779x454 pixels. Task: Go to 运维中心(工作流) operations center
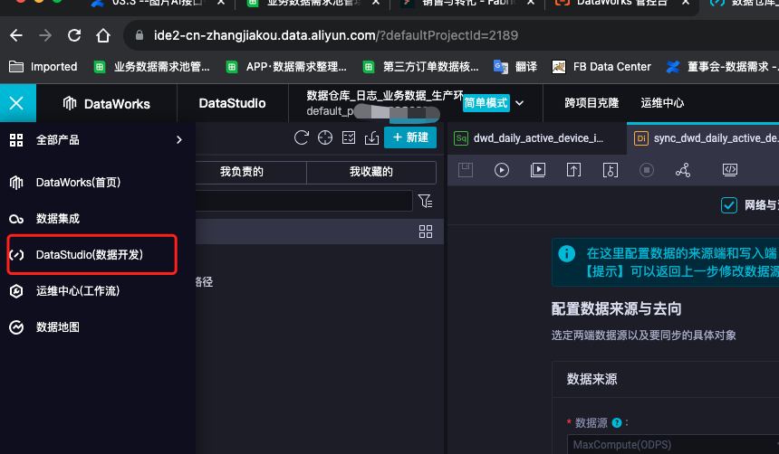click(x=78, y=290)
